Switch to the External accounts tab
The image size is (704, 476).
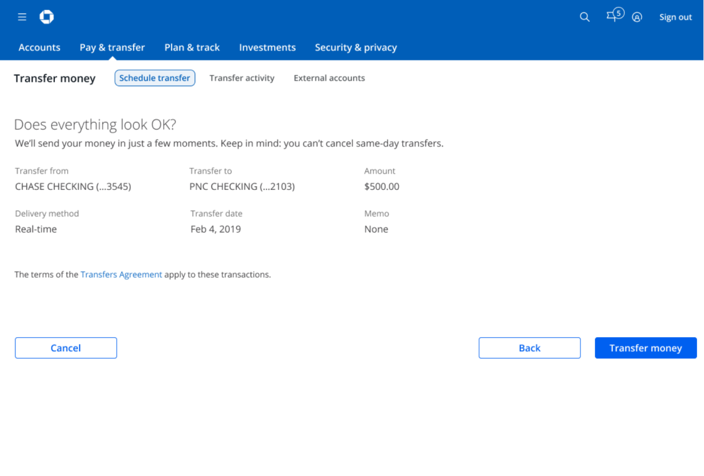click(329, 78)
